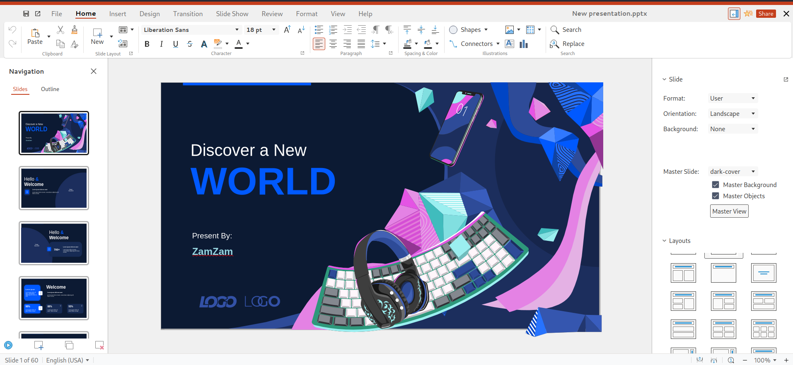793x365 pixels.
Task: Toggle strikethrough text formatting
Action: (190, 44)
